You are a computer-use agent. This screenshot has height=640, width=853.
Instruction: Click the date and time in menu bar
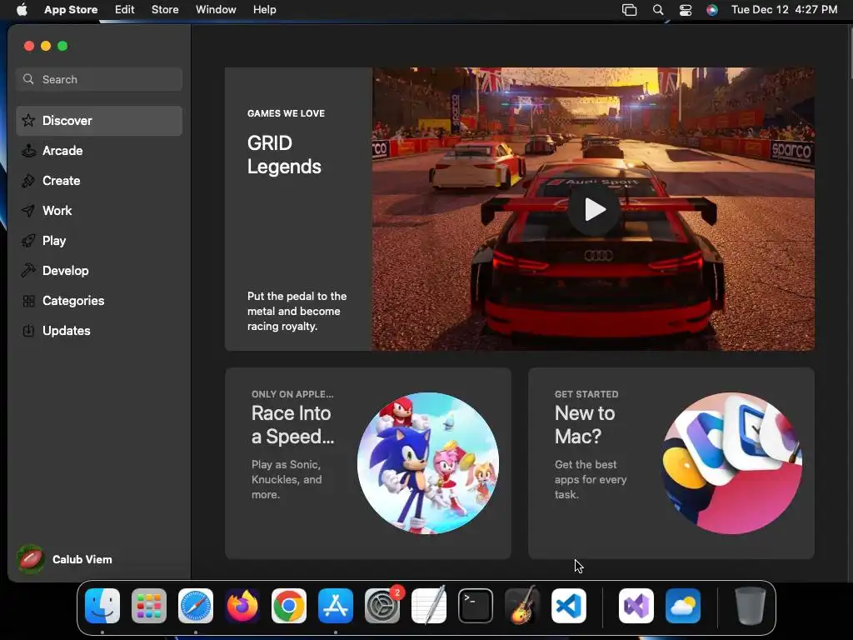click(784, 9)
